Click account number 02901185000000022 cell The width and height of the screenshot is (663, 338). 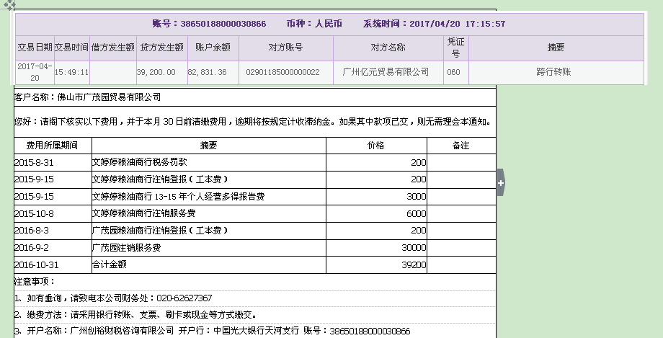click(x=282, y=72)
